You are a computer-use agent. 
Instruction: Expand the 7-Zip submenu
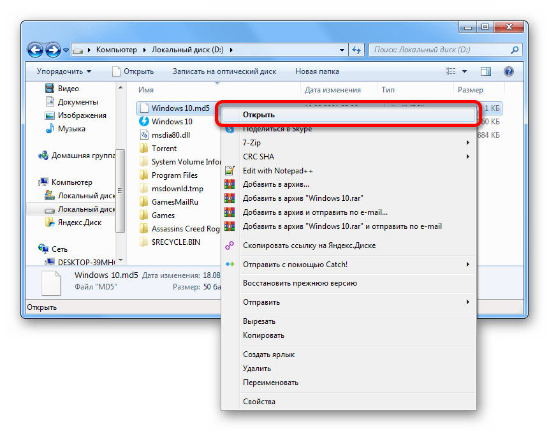tap(348, 143)
